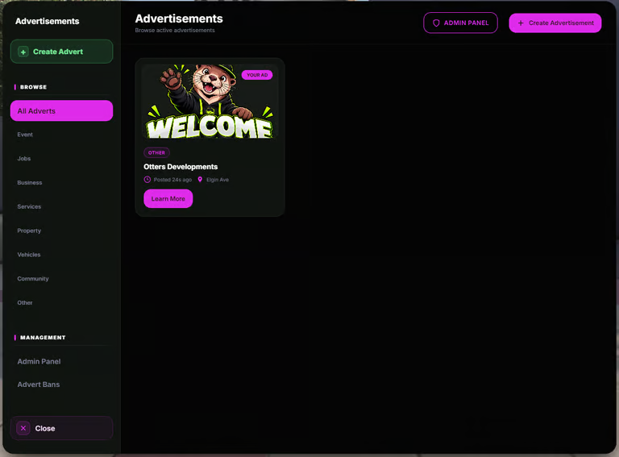Click the shield icon in Admin Panel button
Screen dimensions: 619x457
[x=436, y=23]
